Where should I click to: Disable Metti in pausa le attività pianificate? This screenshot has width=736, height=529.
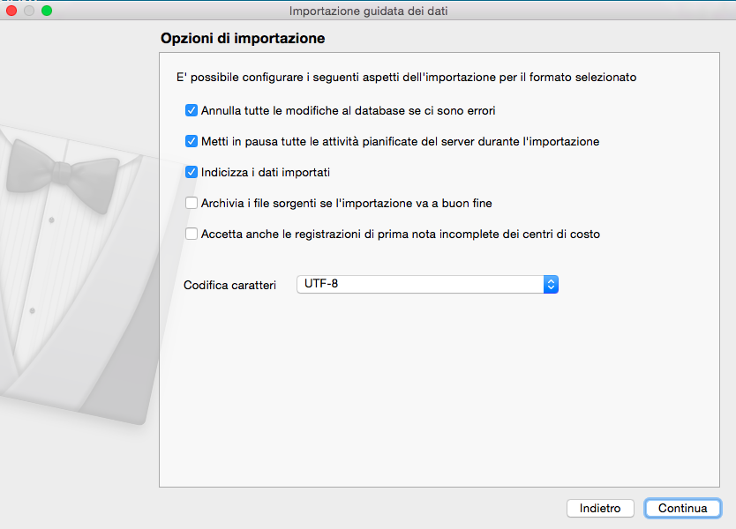[192, 141]
